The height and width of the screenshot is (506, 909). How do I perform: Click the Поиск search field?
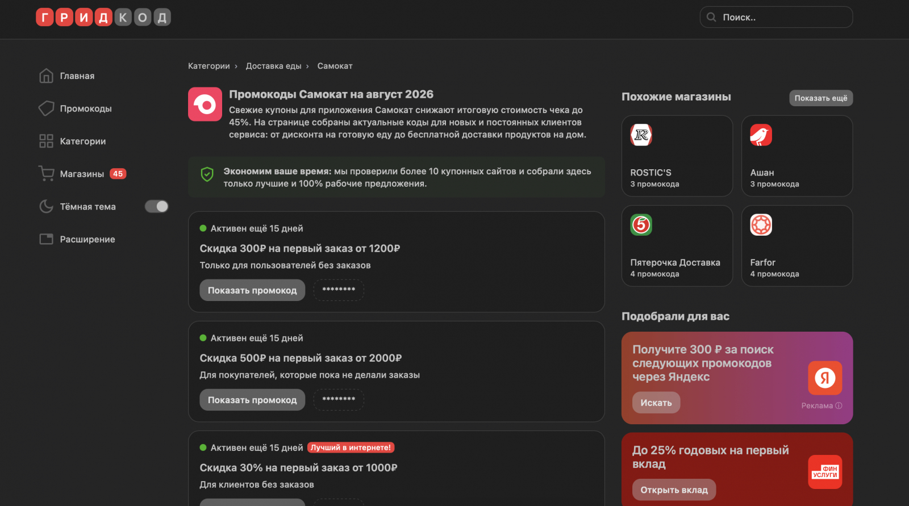tap(776, 17)
